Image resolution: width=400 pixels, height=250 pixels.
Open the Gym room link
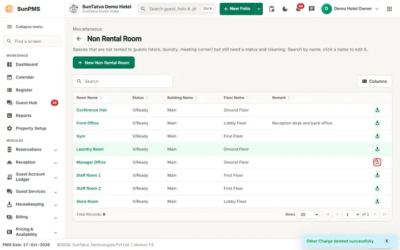coord(81,136)
